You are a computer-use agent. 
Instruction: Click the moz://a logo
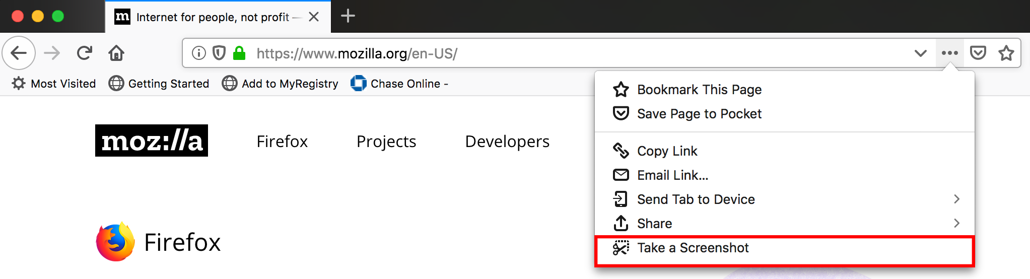(x=152, y=141)
